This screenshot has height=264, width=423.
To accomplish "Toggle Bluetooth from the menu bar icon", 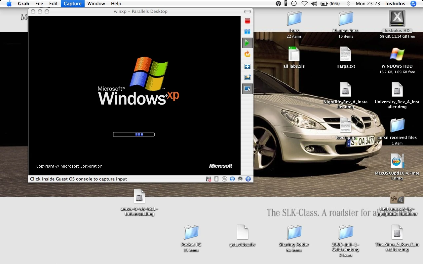I will pos(348,4).
